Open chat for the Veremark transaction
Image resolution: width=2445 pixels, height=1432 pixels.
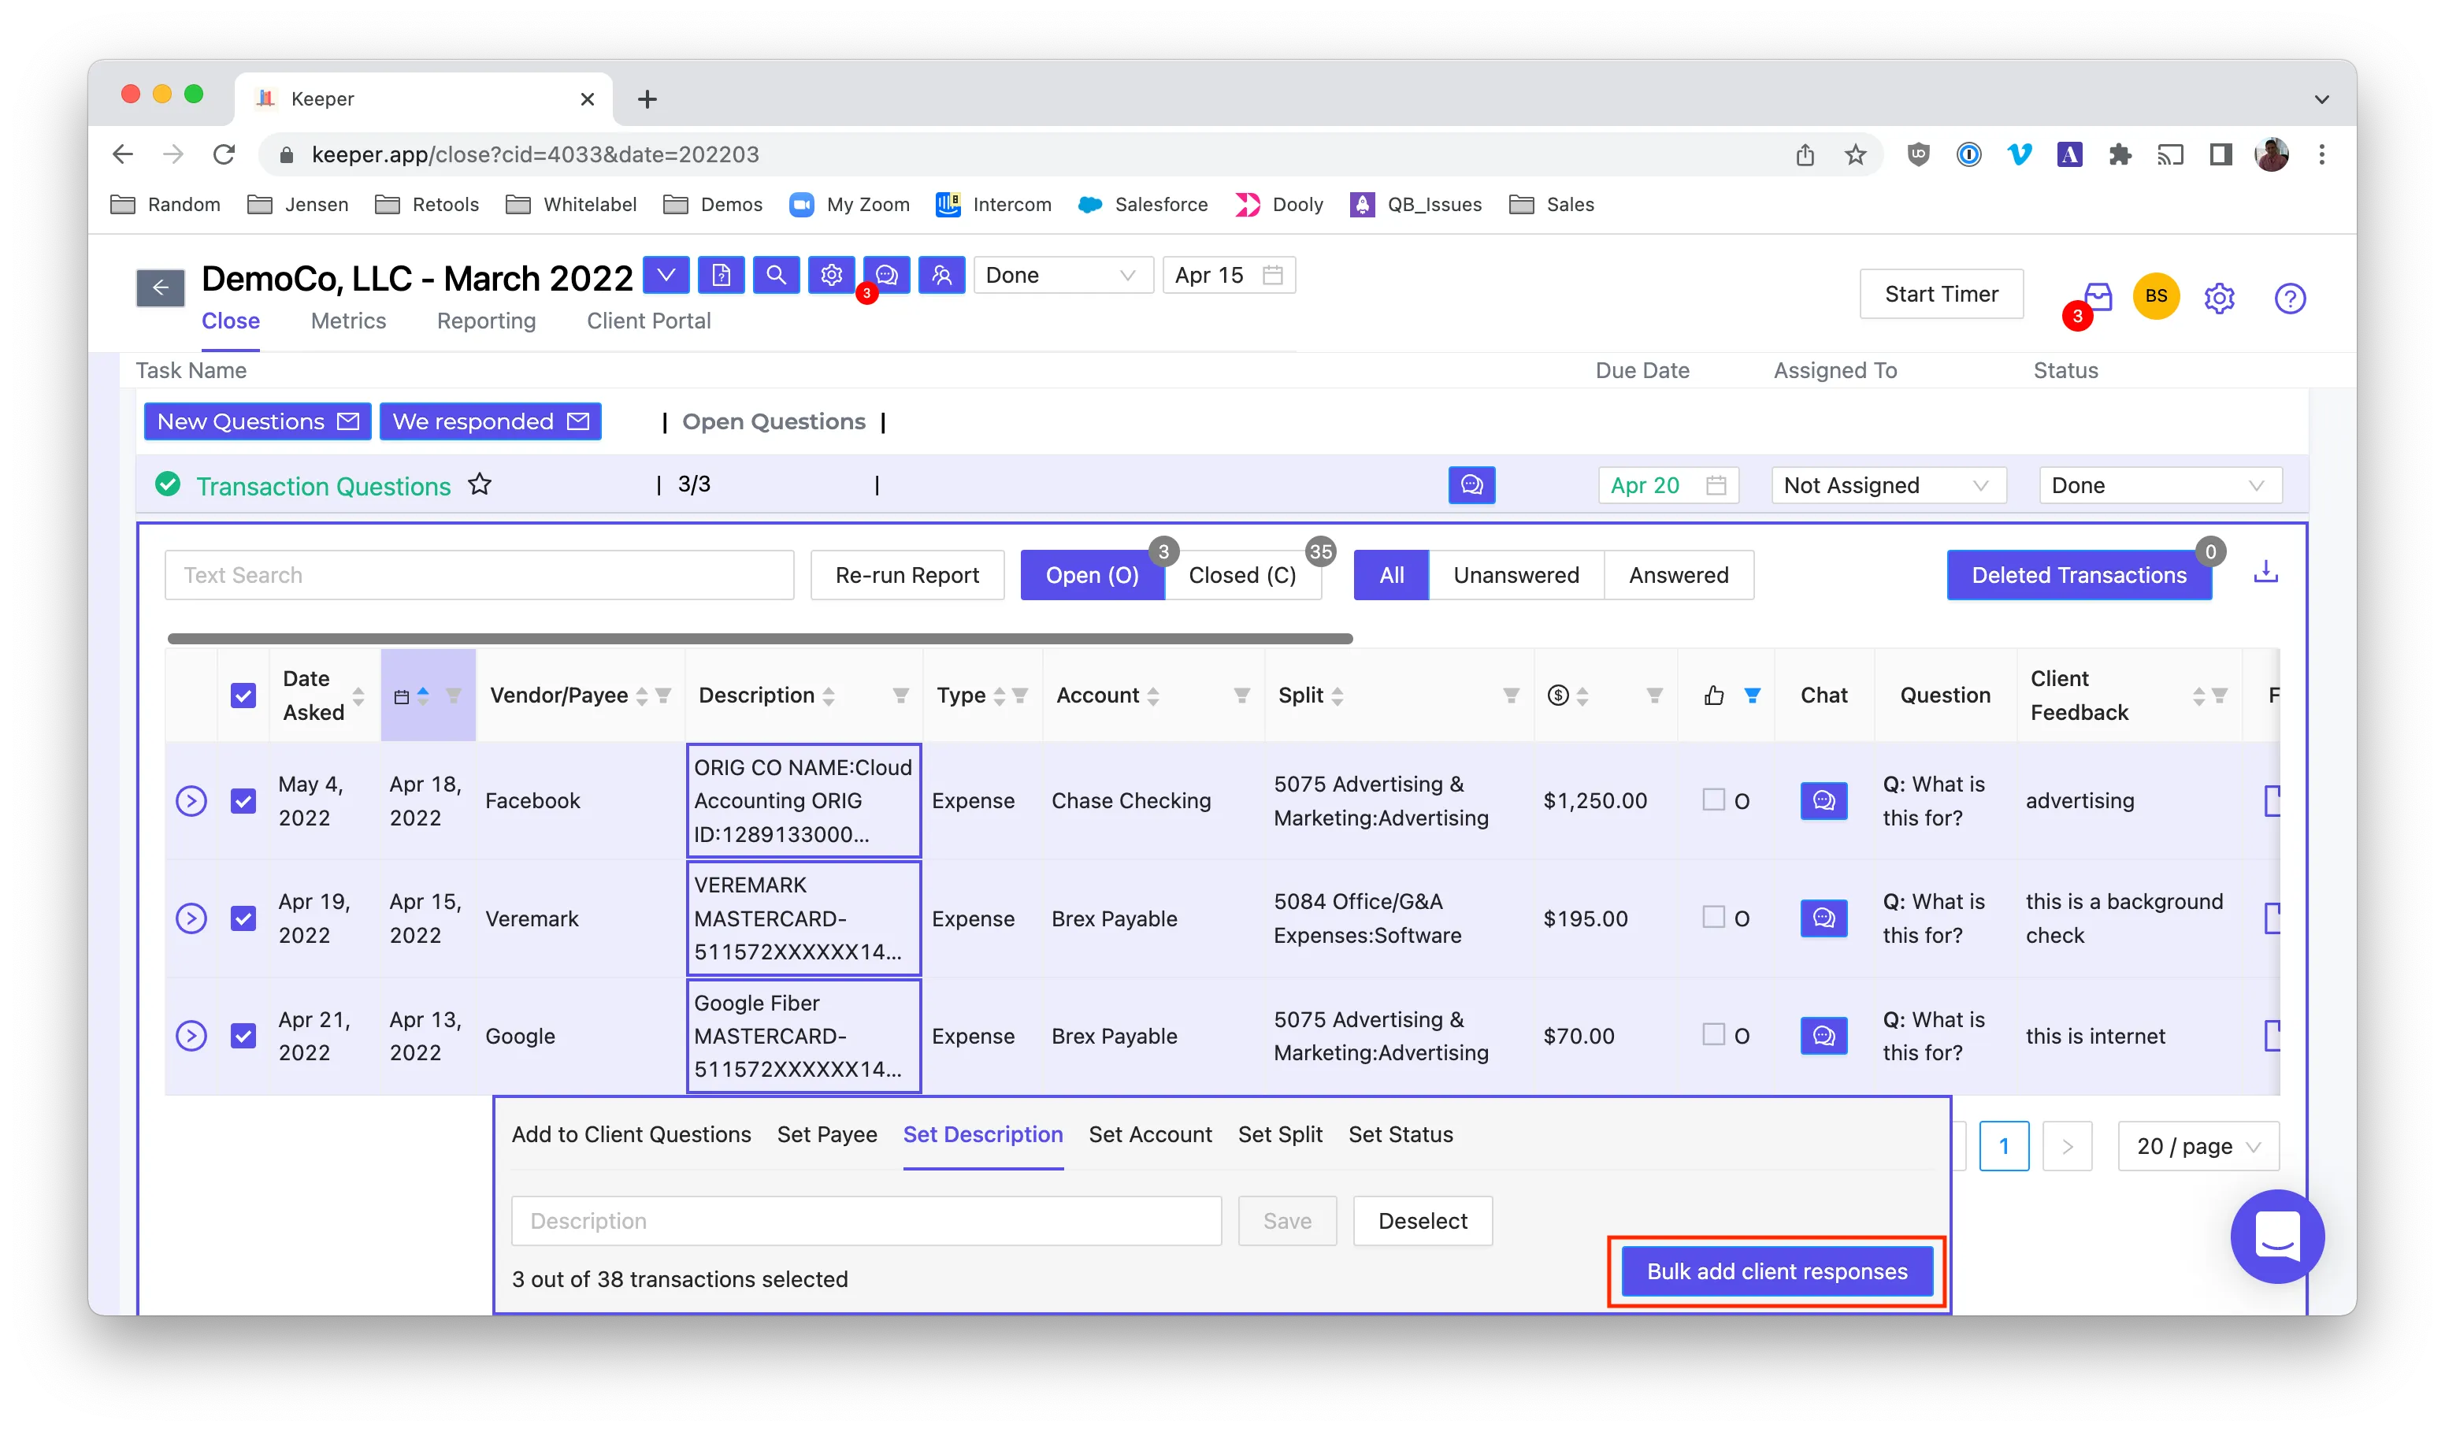click(1824, 918)
